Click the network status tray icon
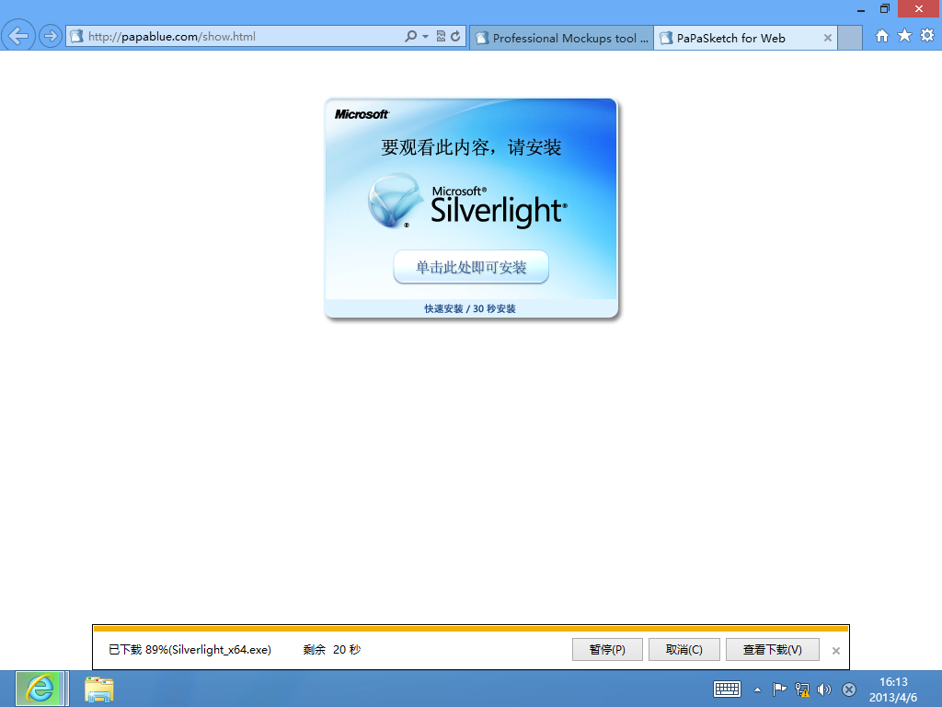Viewport: 942px width, 707px height. (x=802, y=690)
